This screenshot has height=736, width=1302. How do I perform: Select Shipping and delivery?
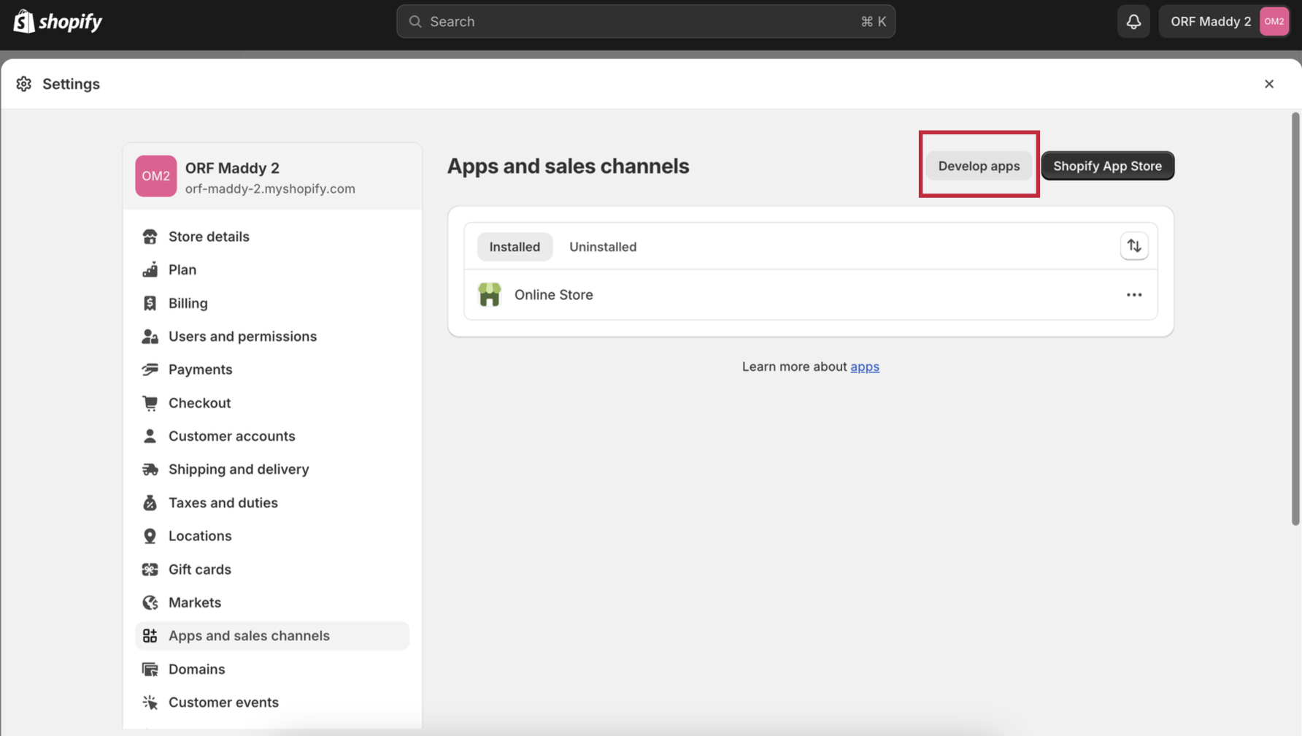[x=272, y=469]
